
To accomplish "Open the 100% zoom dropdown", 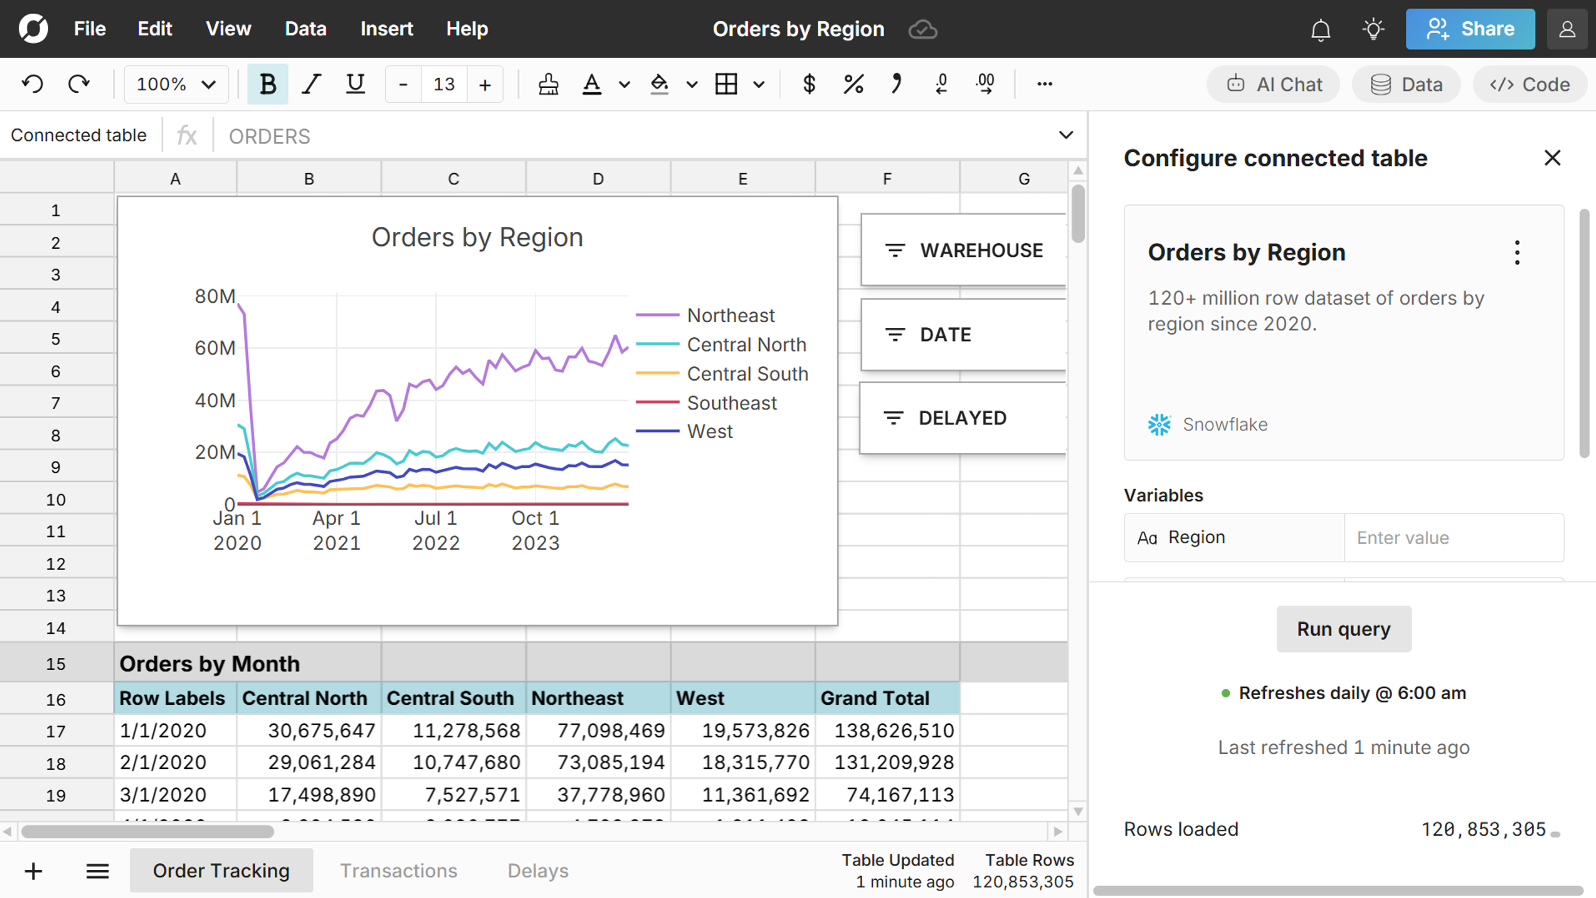I will (176, 84).
